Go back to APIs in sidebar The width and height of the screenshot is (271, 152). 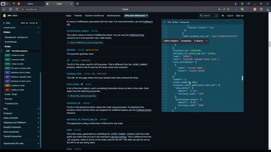coord(7,23)
